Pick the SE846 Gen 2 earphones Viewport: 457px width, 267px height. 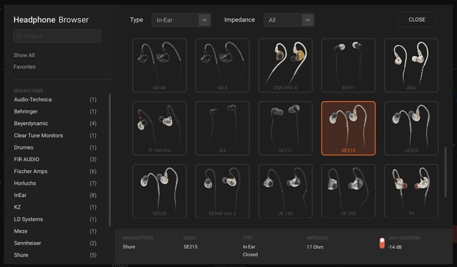[222, 191]
